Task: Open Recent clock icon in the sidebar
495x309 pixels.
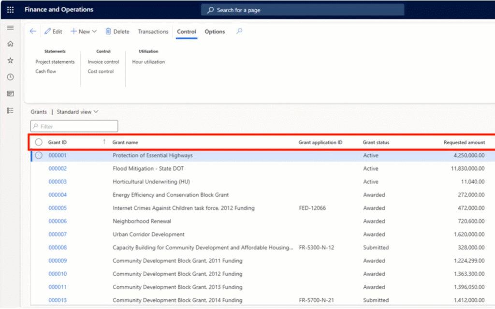Action: click(10, 77)
